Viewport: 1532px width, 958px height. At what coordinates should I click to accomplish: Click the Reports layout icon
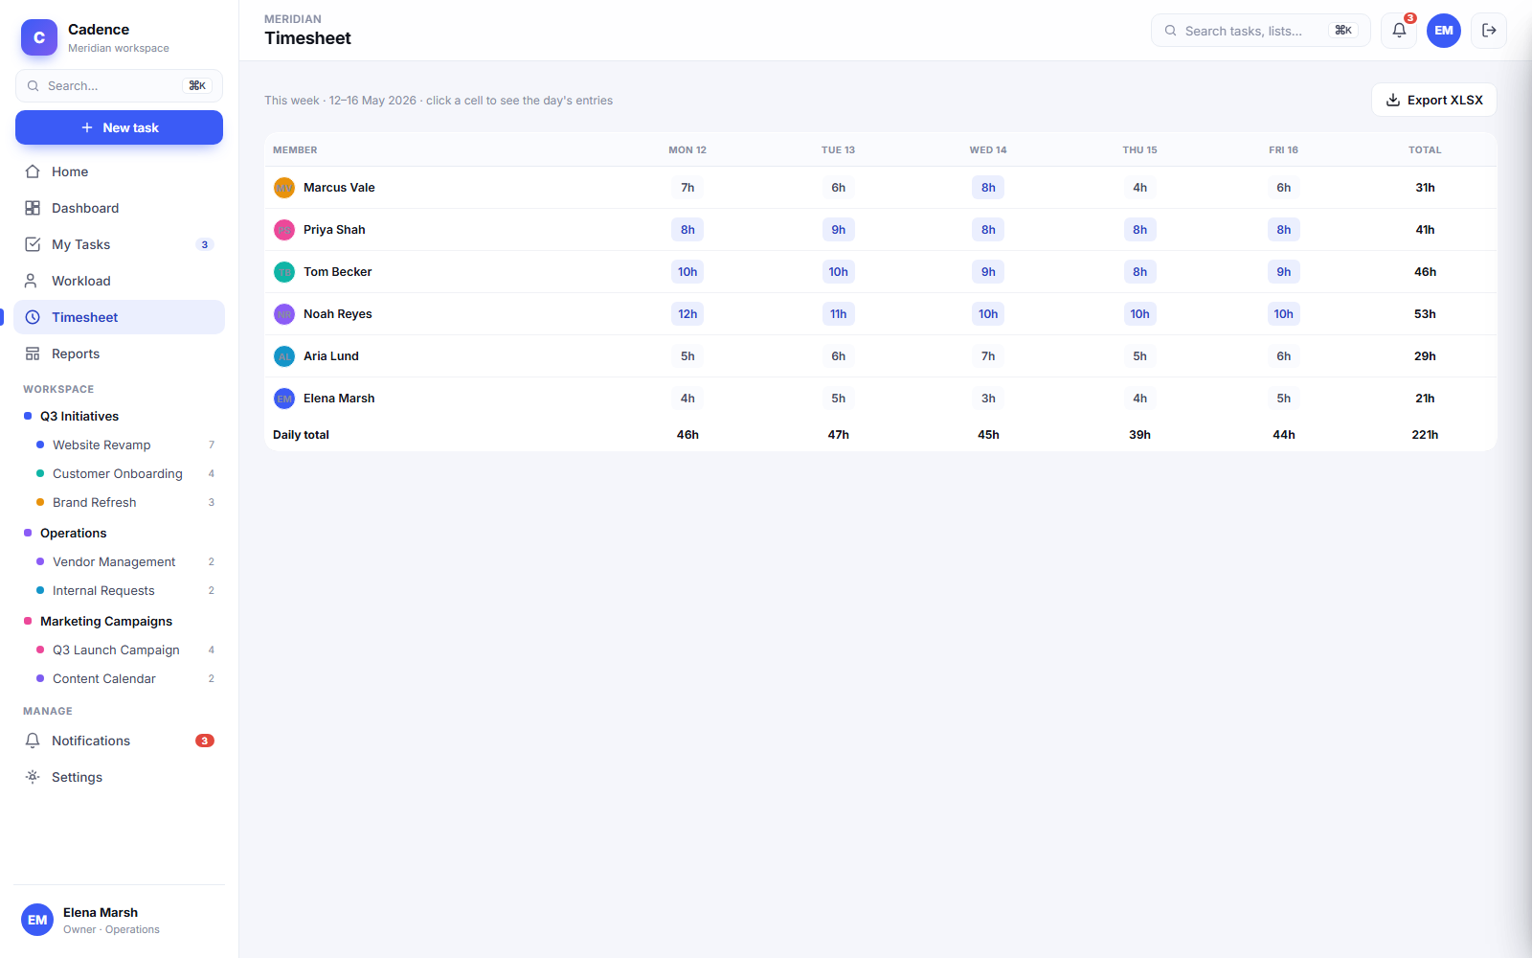[x=33, y=354]
